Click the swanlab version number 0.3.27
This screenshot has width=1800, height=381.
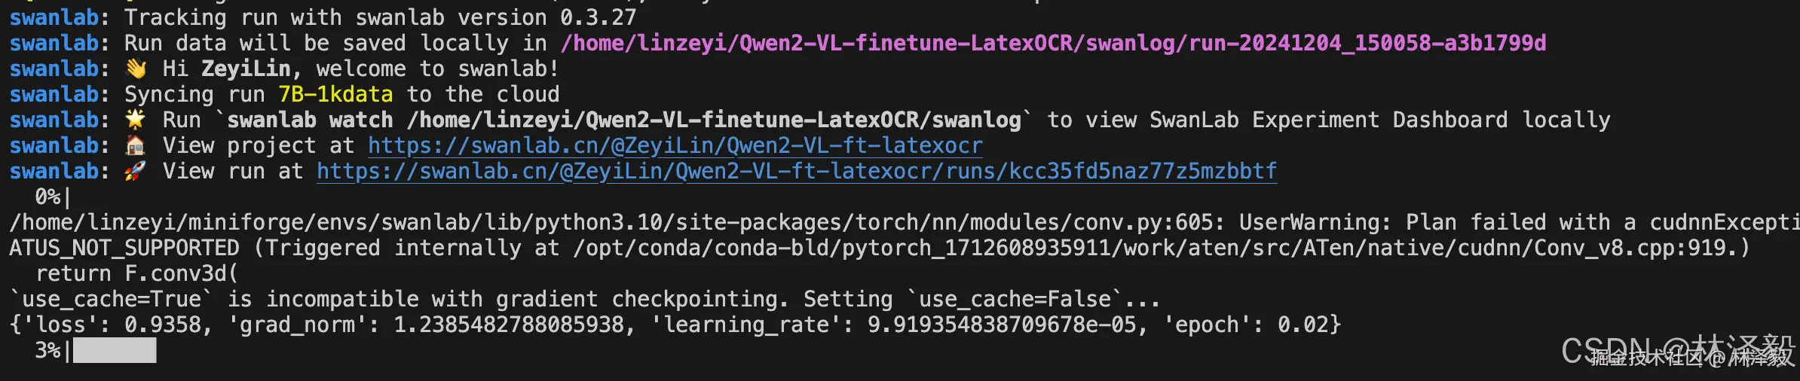pos(598,17)
